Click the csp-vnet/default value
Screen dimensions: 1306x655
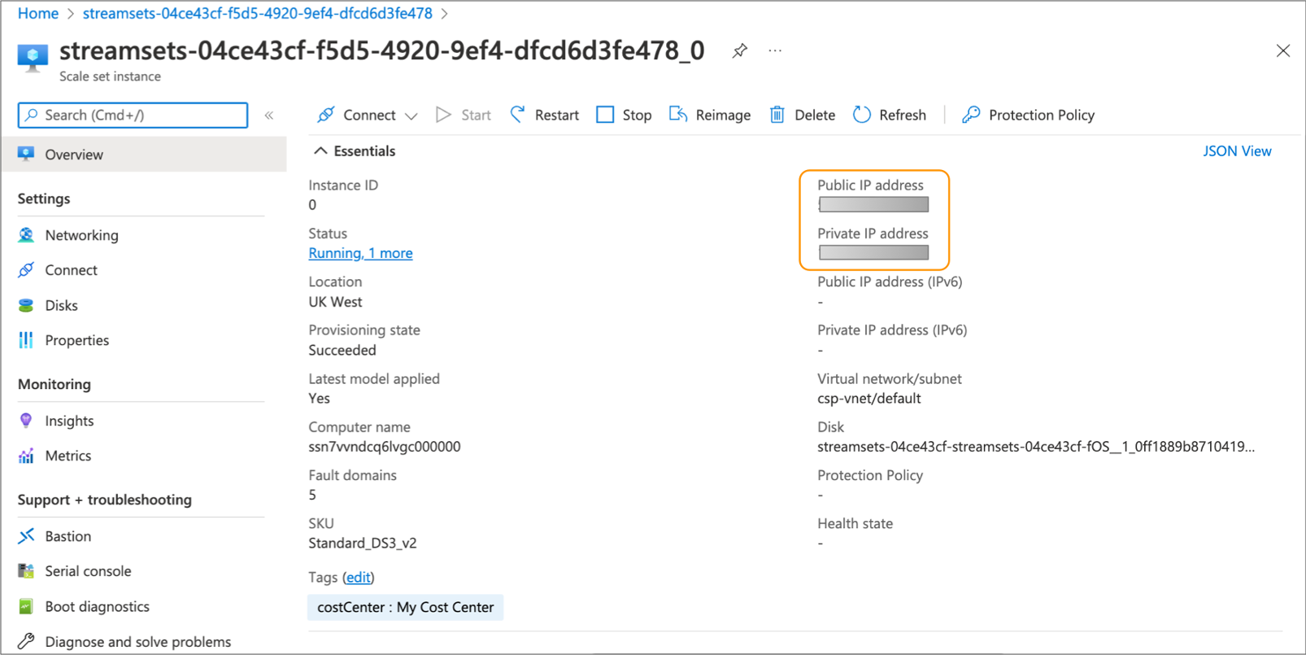[x=869, y=399]
